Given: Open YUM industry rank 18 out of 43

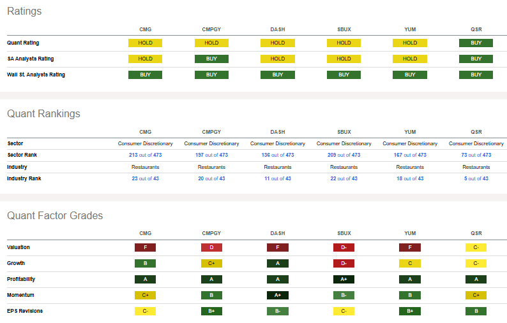Looking at the screenshot, I should pos(410,178).
